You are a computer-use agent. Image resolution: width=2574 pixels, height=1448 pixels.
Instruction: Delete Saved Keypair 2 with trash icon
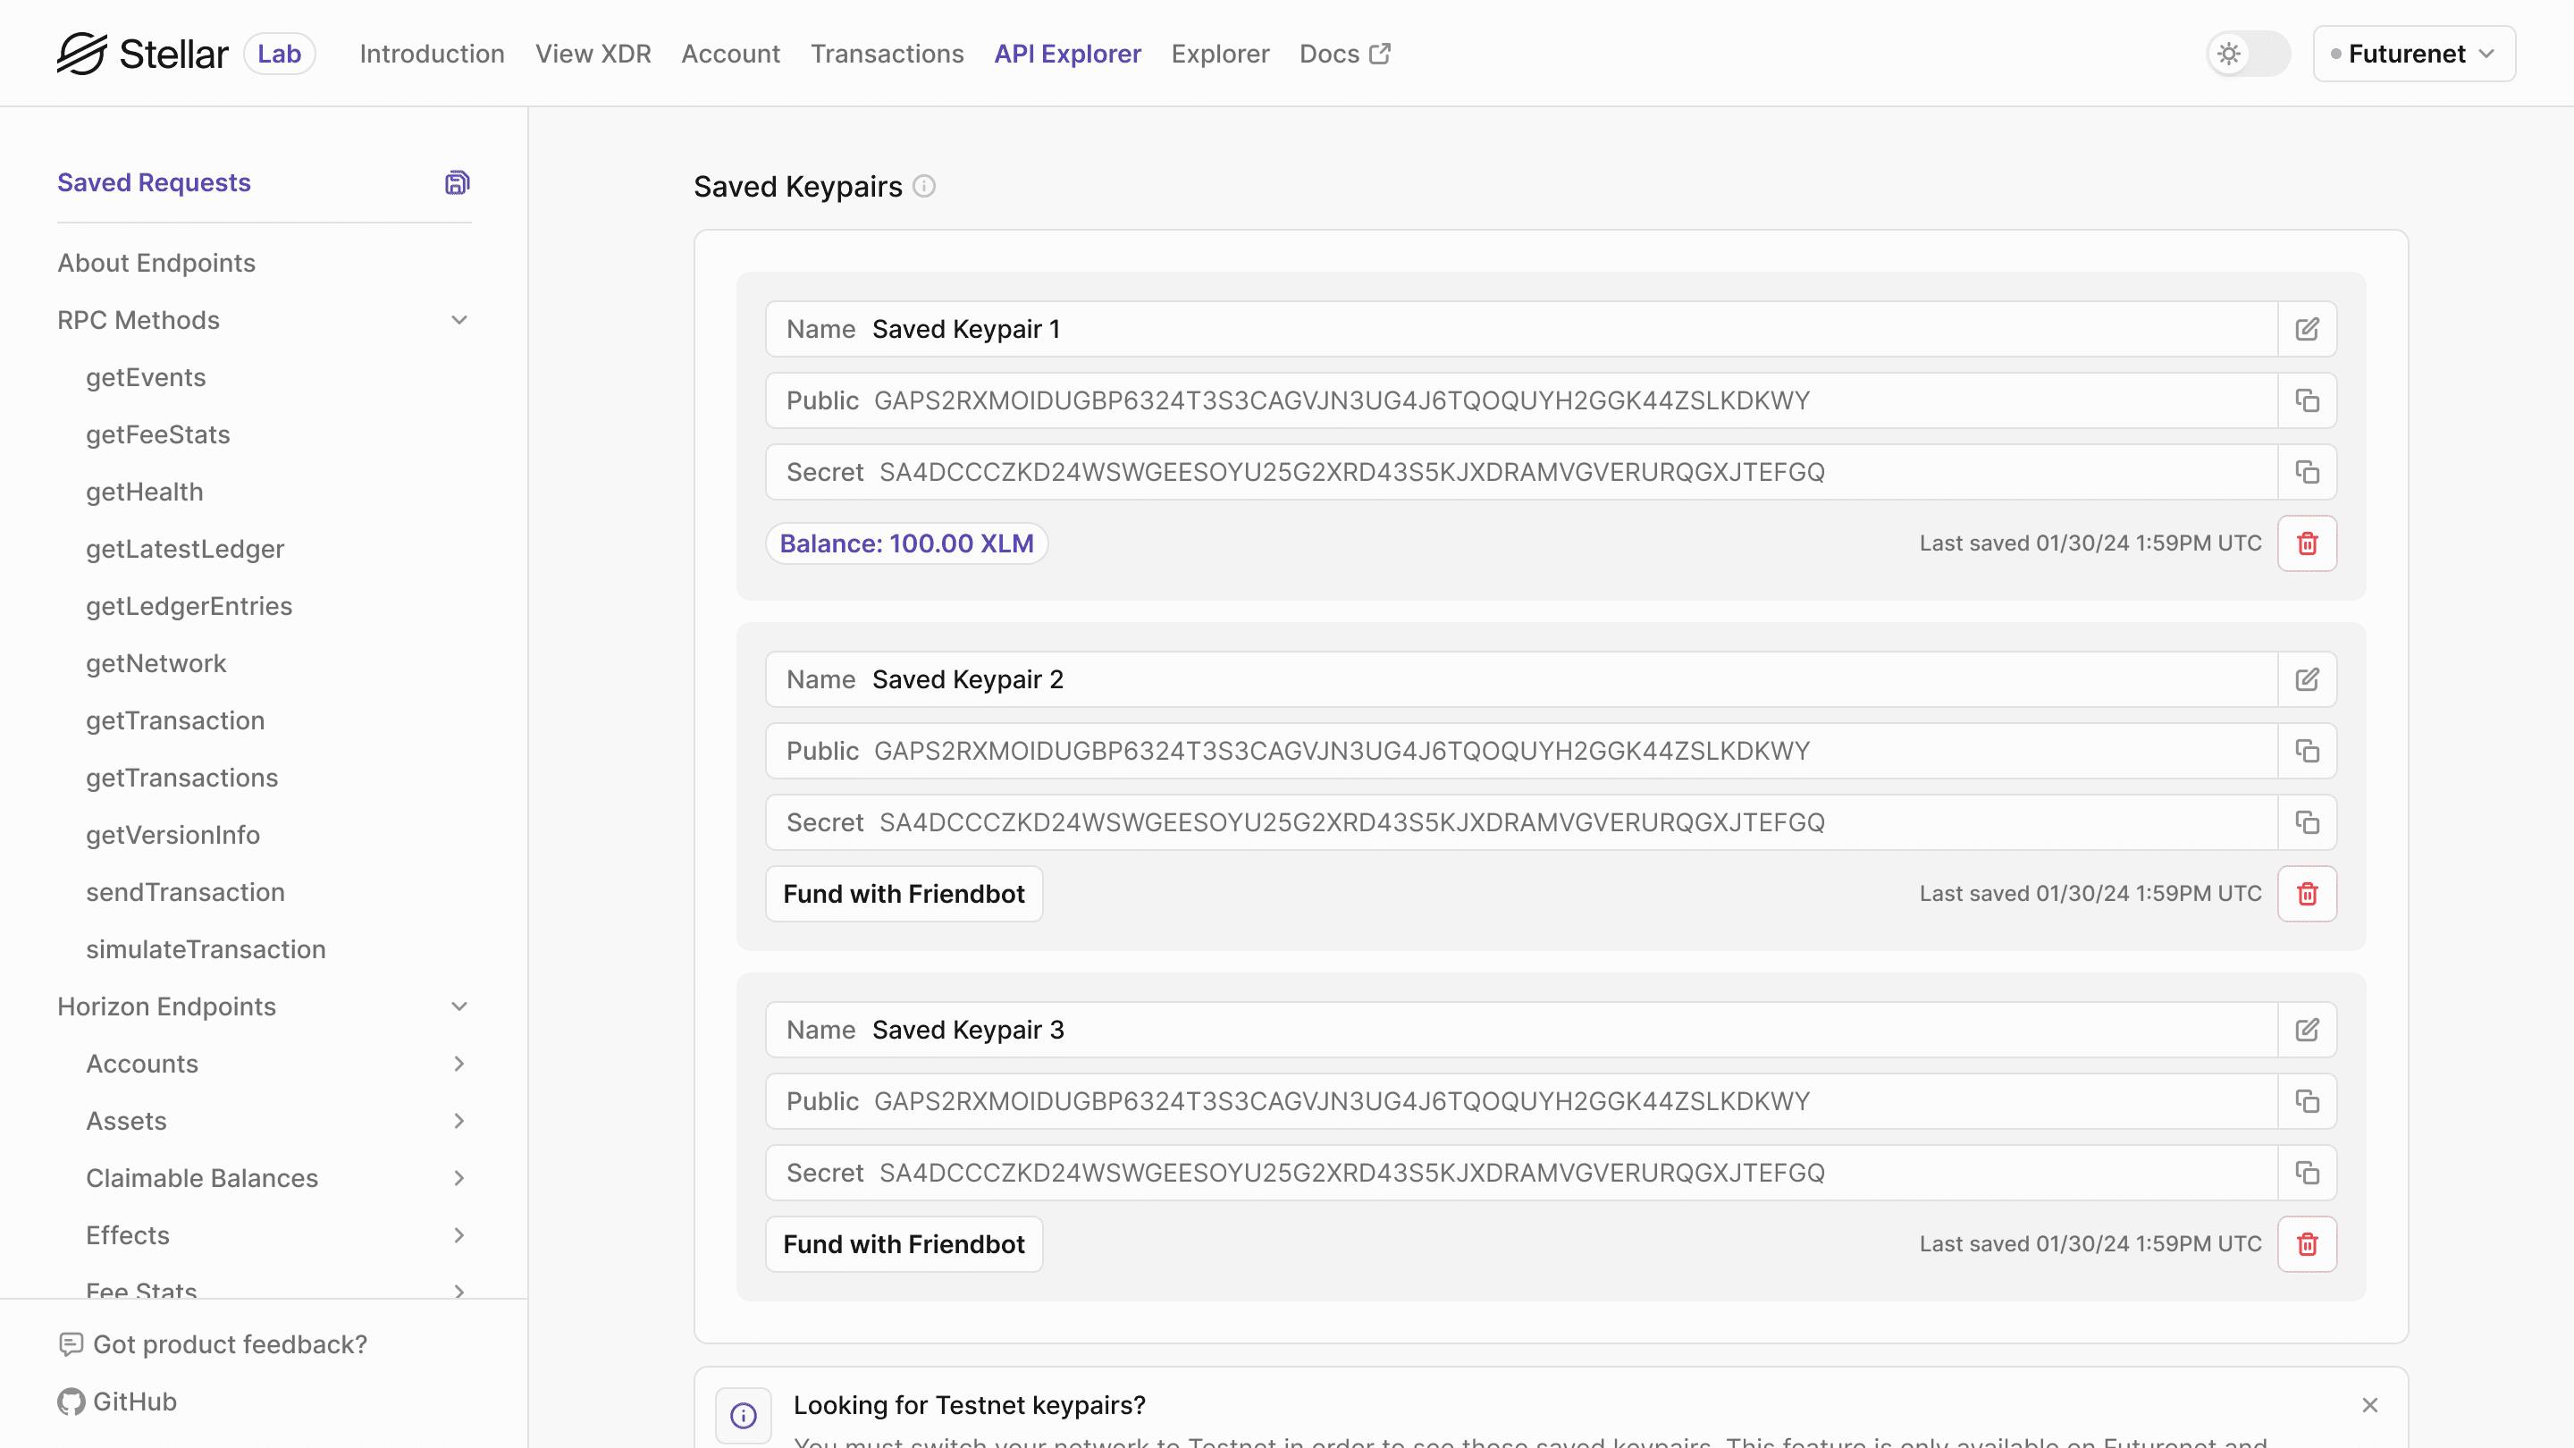click(2307, 894)
